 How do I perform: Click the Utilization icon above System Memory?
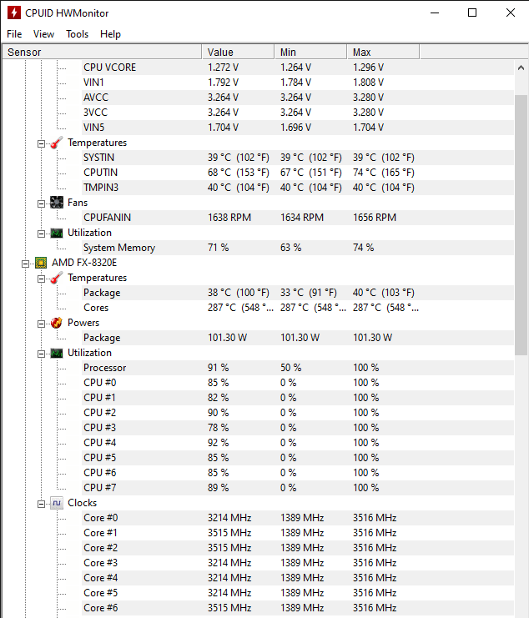(57, 233)
